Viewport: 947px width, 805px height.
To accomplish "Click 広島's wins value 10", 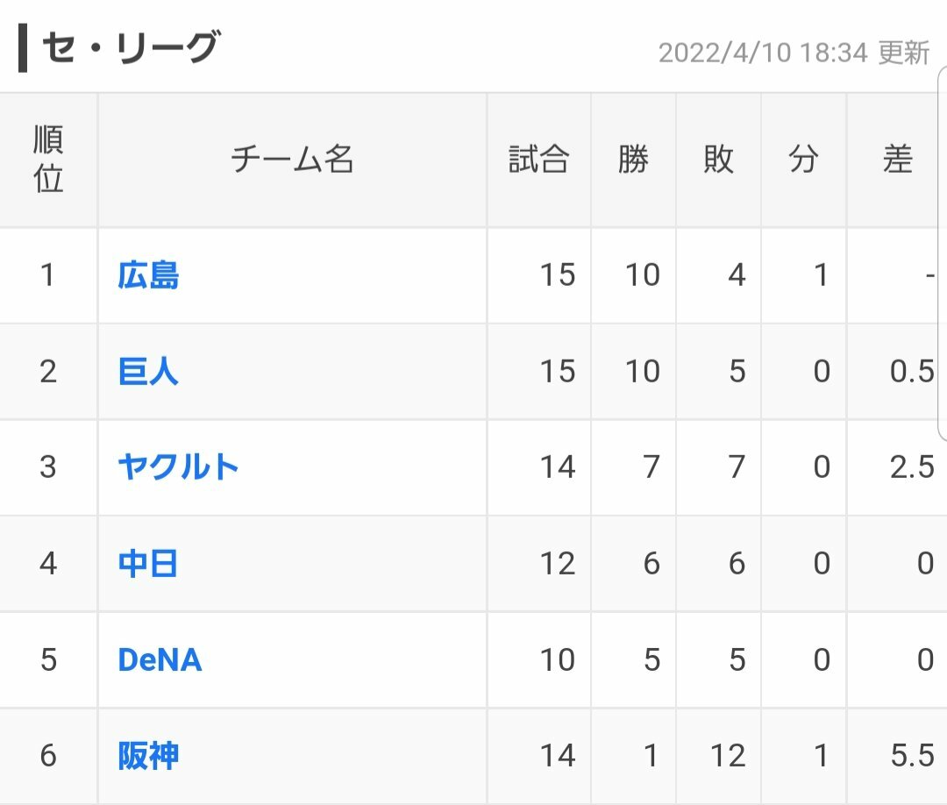I will 643,275.
